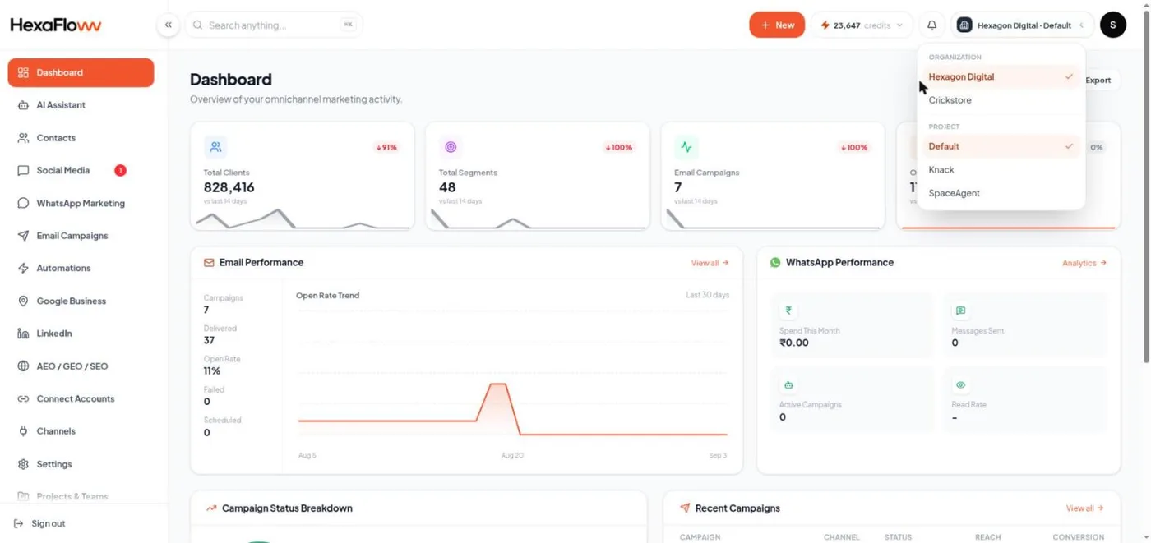Screen dimensions: 1151x543
Task: Click the Campaign Status Breakdown heading
Action: 287,508
